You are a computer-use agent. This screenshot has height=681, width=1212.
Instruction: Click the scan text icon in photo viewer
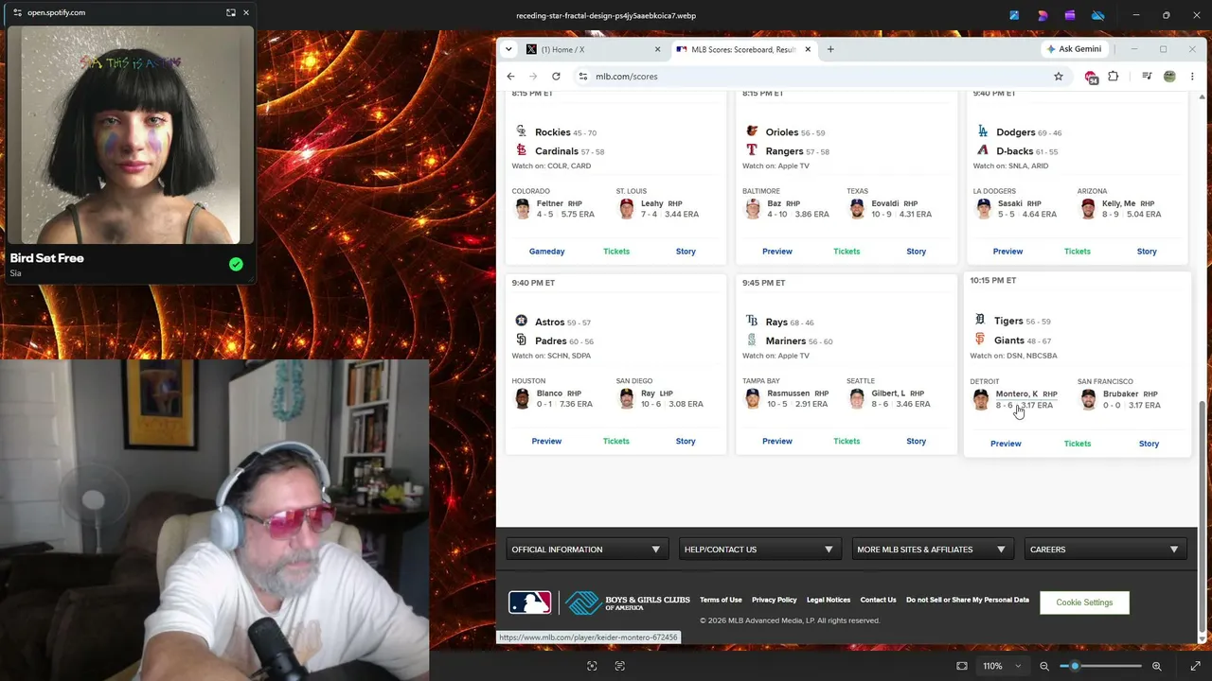click(x=620, y=666)
